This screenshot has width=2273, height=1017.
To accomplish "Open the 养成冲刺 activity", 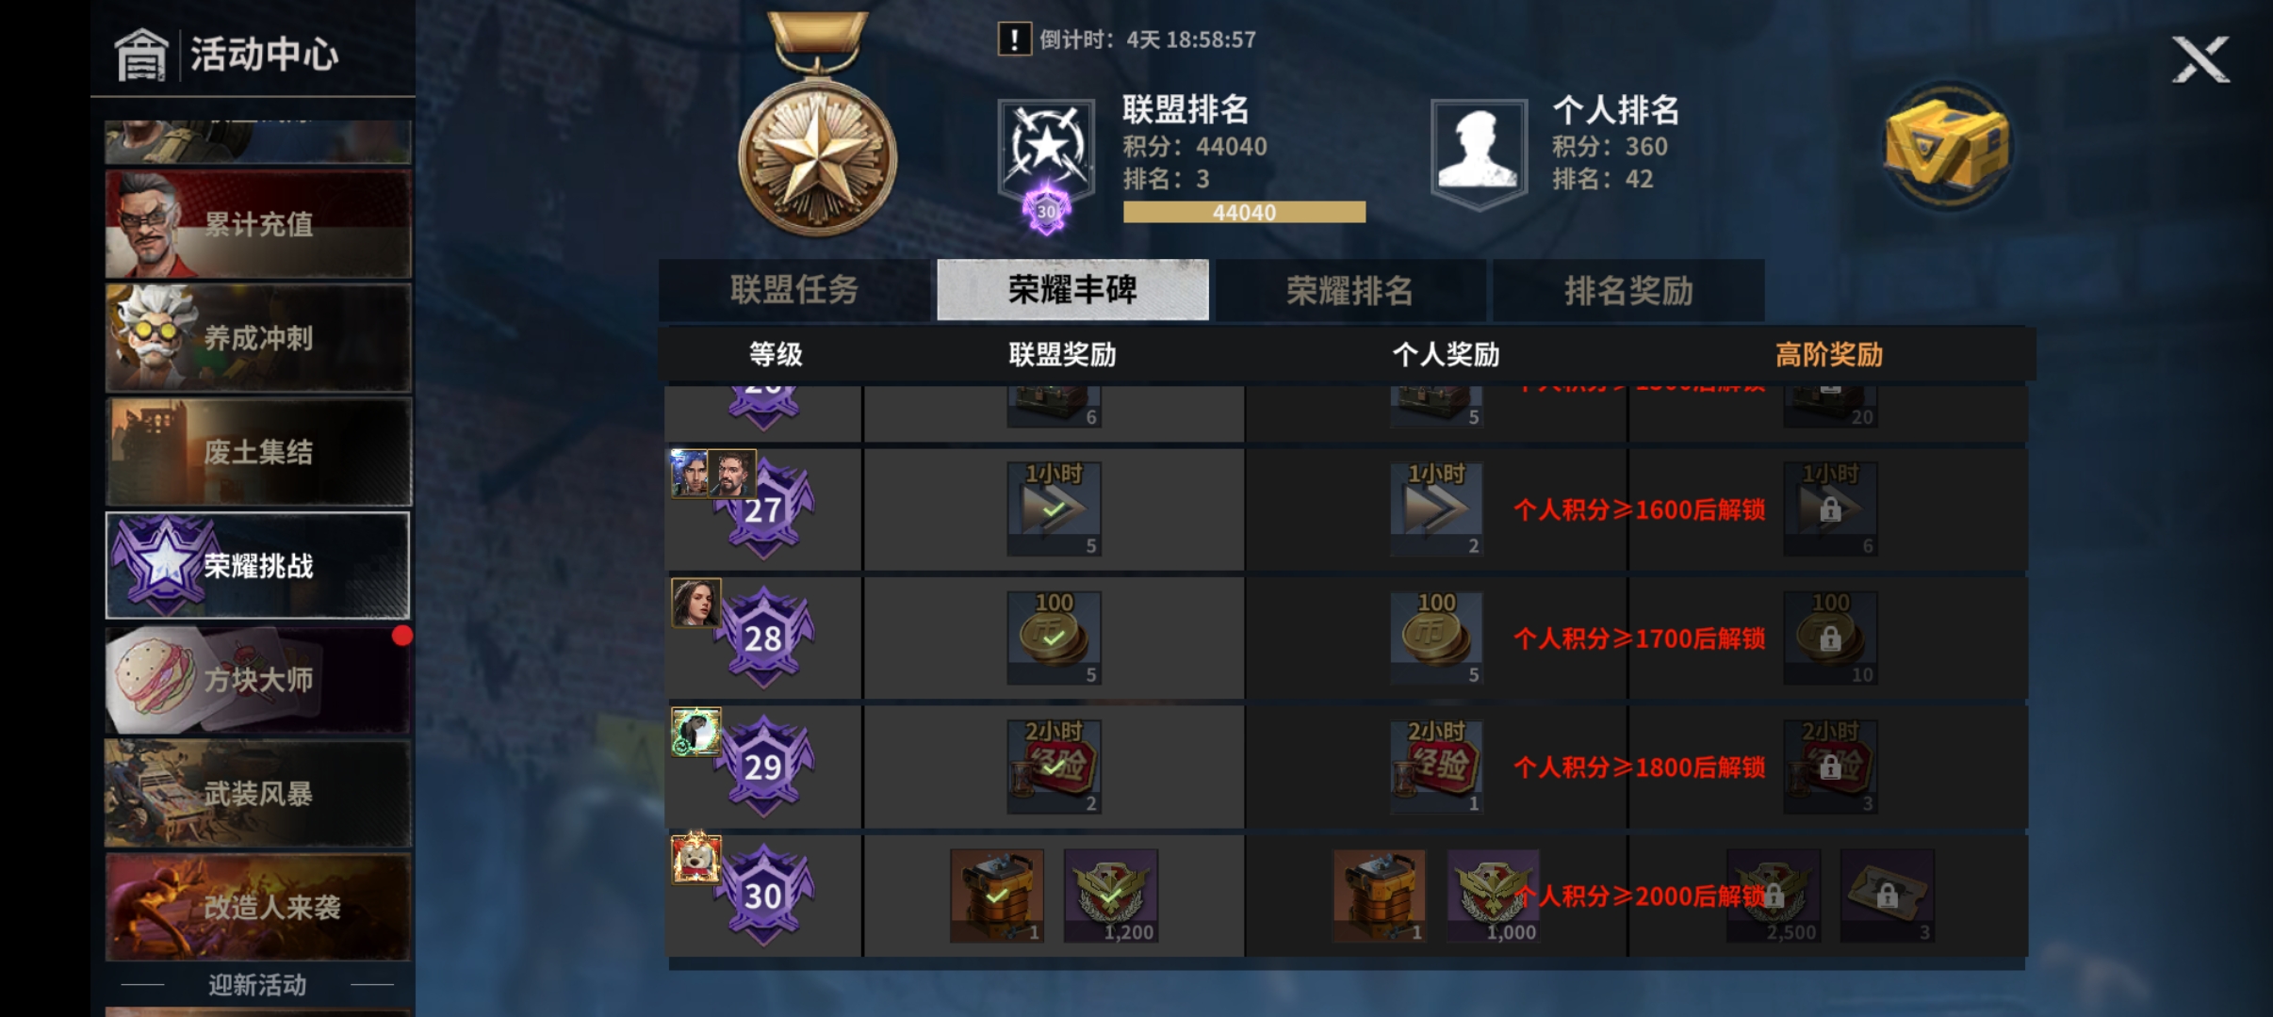I will (258, 338).
